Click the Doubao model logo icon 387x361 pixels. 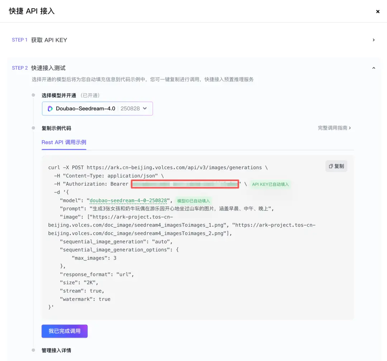click(50, 109)
